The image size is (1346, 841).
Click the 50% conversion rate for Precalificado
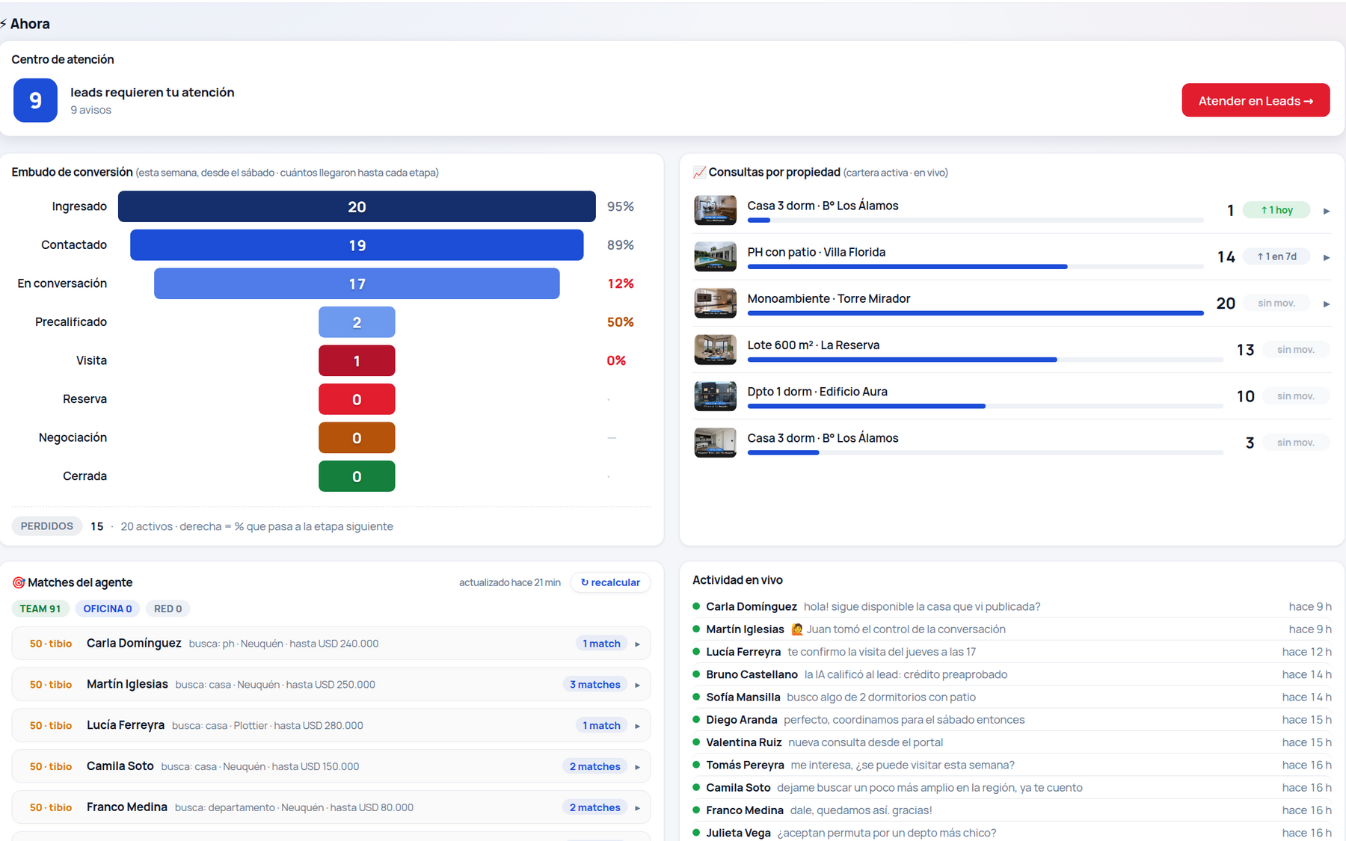[621, 322]
